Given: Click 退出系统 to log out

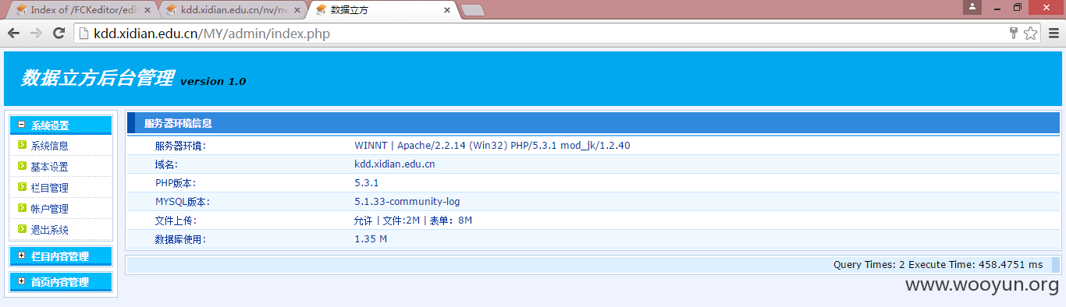Looking at the screenshot, I should pos(49,230).
